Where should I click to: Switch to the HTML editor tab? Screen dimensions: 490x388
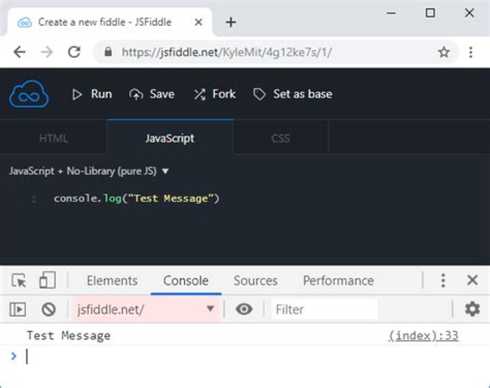click(54, 138)
